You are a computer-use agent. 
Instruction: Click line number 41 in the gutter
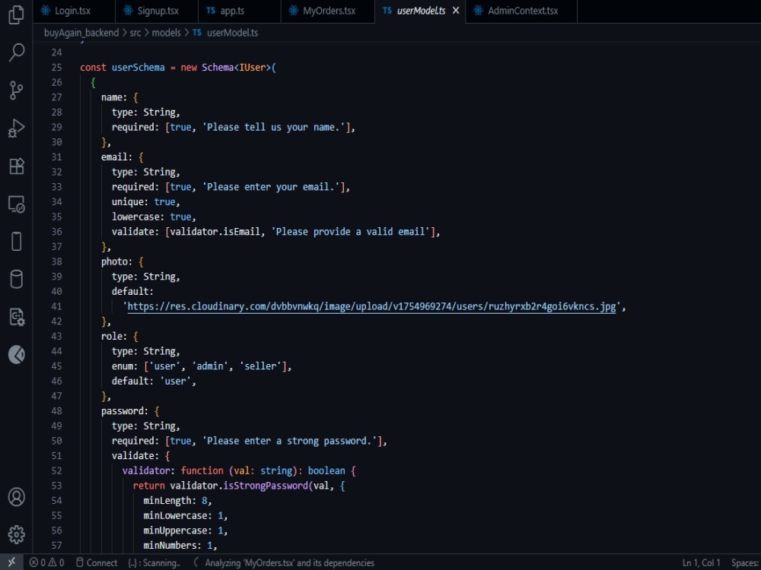57,306
